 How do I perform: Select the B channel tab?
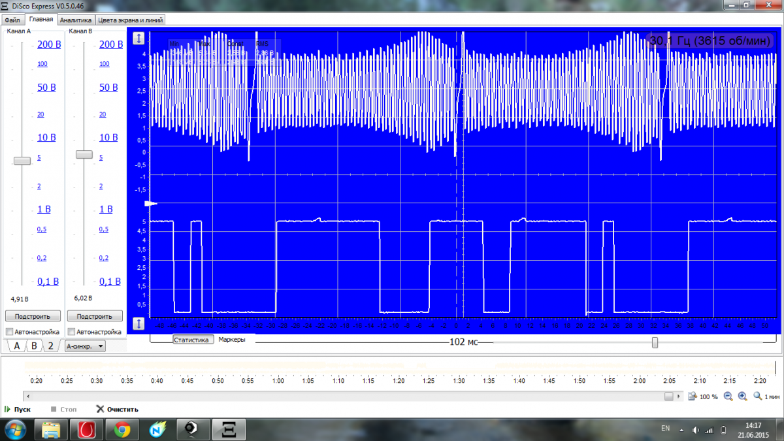tap(34, 346)
